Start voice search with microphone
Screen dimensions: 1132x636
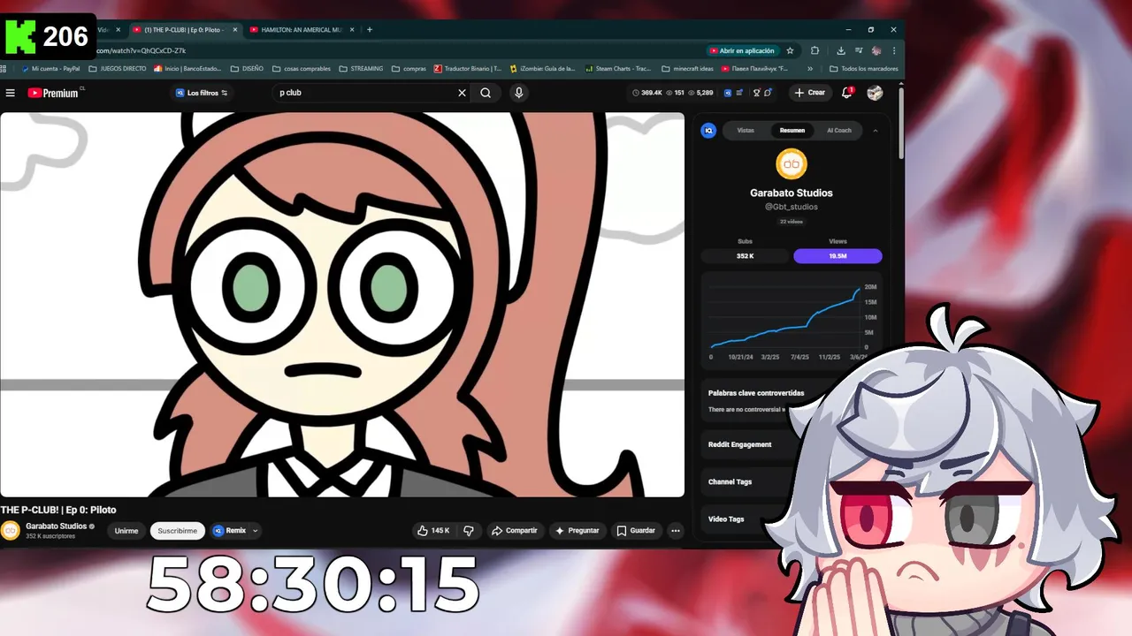tap(519, 93)
